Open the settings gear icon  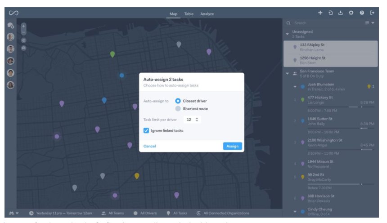click(351, 13)
